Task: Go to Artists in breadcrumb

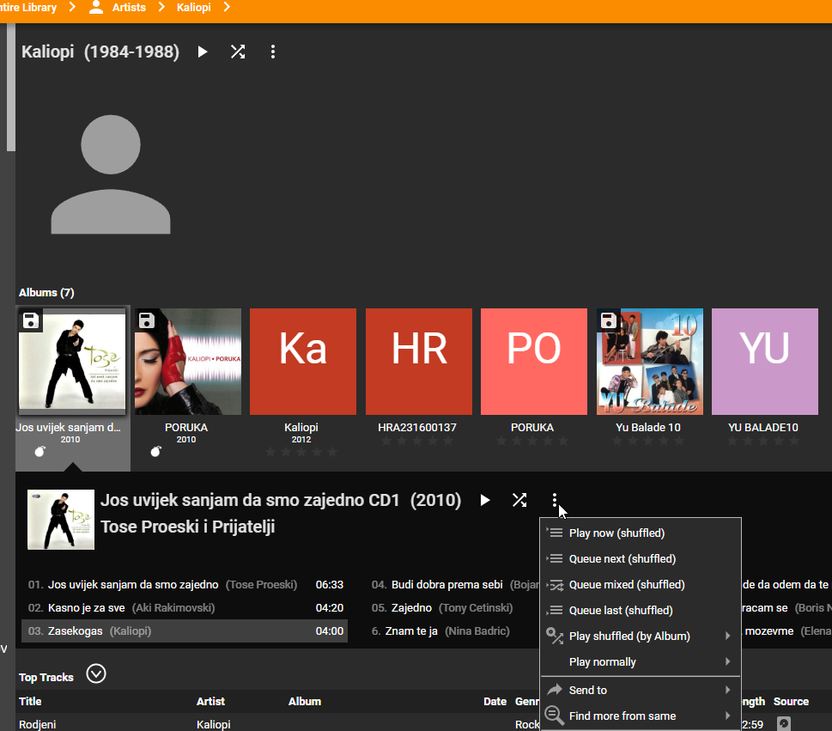Action: pos(129,8)
